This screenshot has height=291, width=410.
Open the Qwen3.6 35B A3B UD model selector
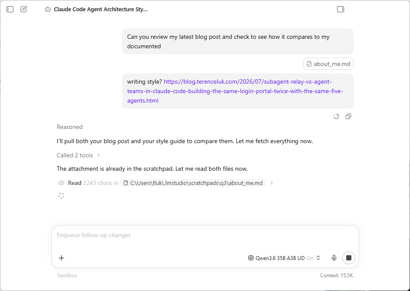click(284, 258)
